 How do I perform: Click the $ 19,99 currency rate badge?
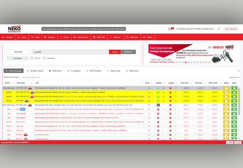[230, 143]
